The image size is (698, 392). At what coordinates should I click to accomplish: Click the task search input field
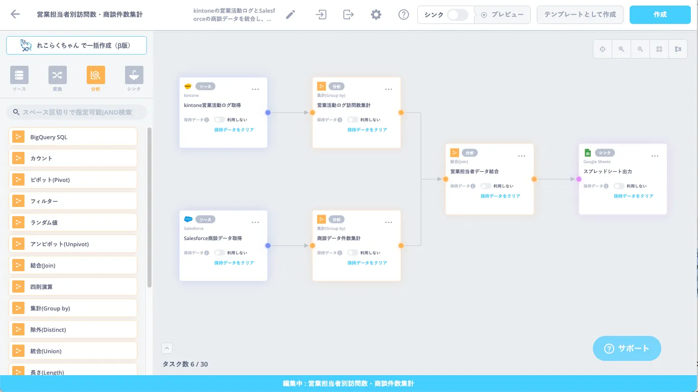77,112
